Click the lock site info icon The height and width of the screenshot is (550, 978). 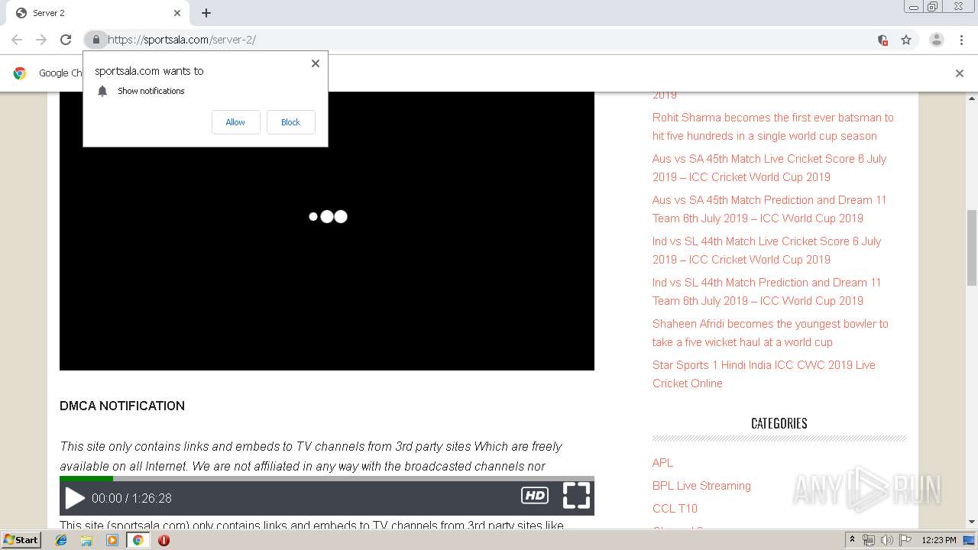[x=96, y=40]
